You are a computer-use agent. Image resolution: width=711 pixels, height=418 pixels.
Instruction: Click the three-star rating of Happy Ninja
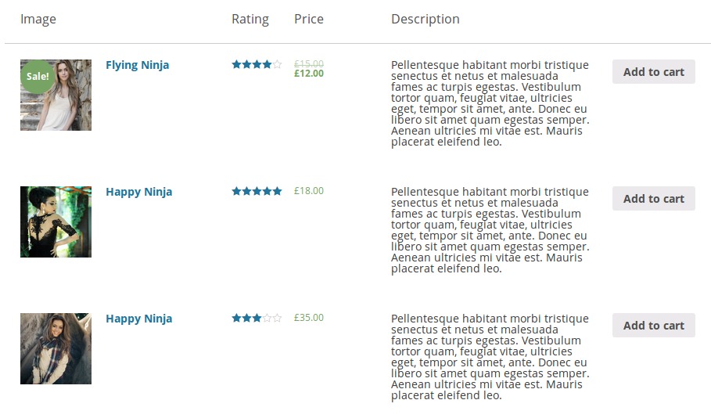pos(257,318)
